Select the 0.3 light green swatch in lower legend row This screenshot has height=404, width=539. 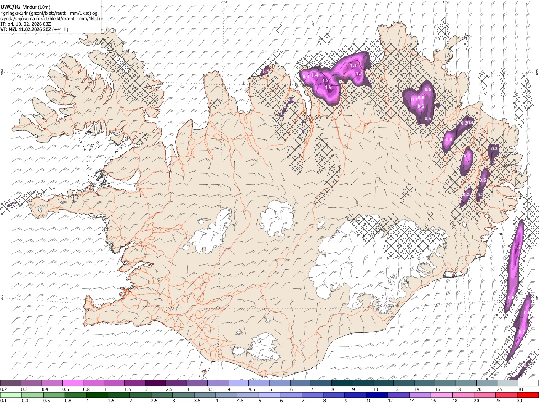coord(32,395)
